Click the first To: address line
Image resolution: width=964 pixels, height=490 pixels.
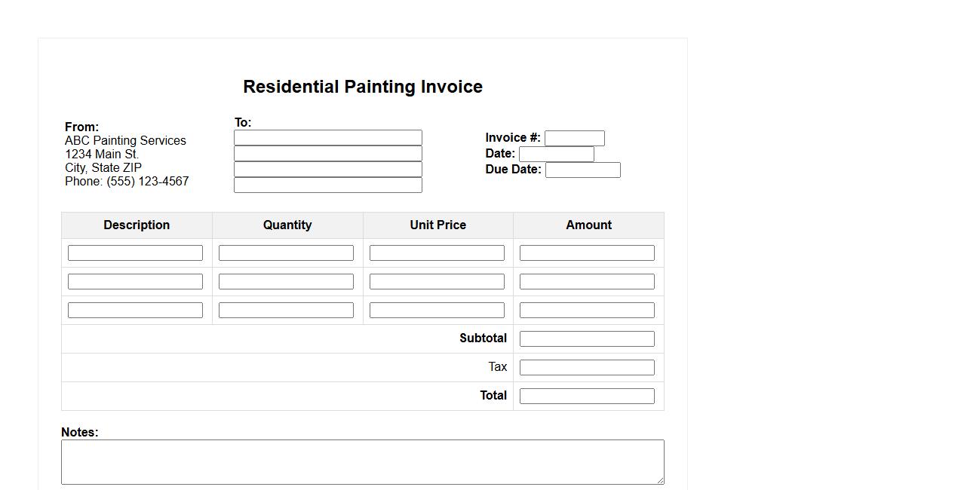(x=327, y=137)
